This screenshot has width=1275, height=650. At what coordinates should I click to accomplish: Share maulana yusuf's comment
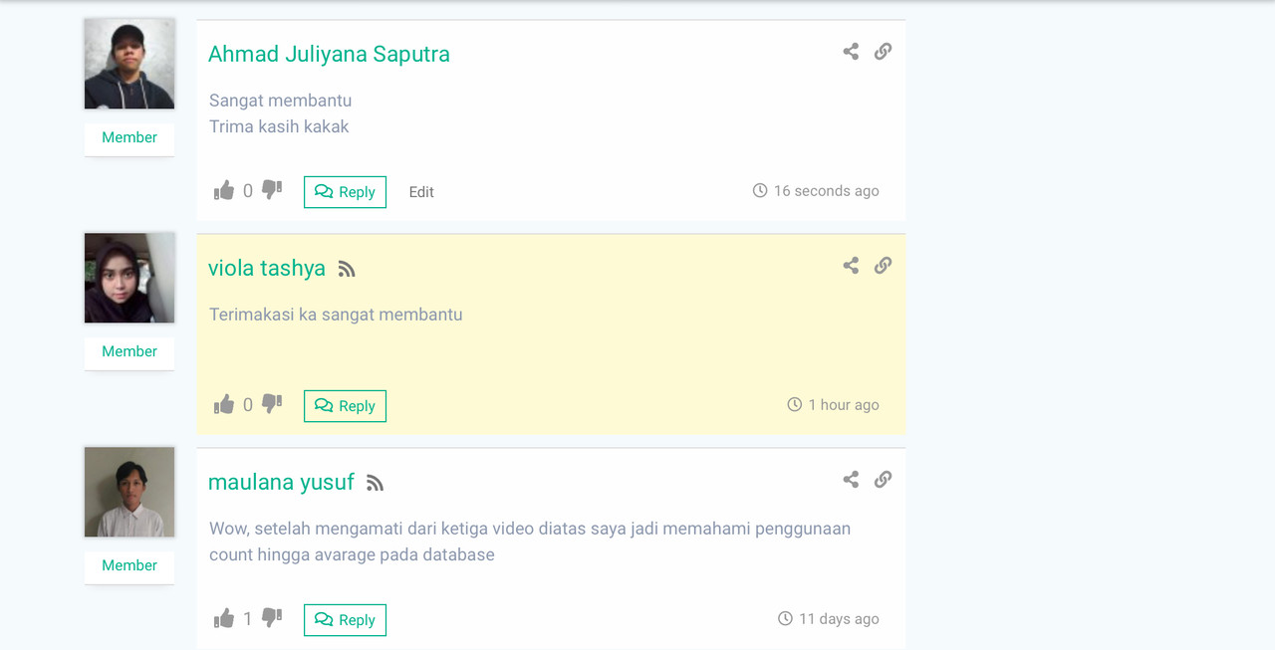[x=851, y=480]
